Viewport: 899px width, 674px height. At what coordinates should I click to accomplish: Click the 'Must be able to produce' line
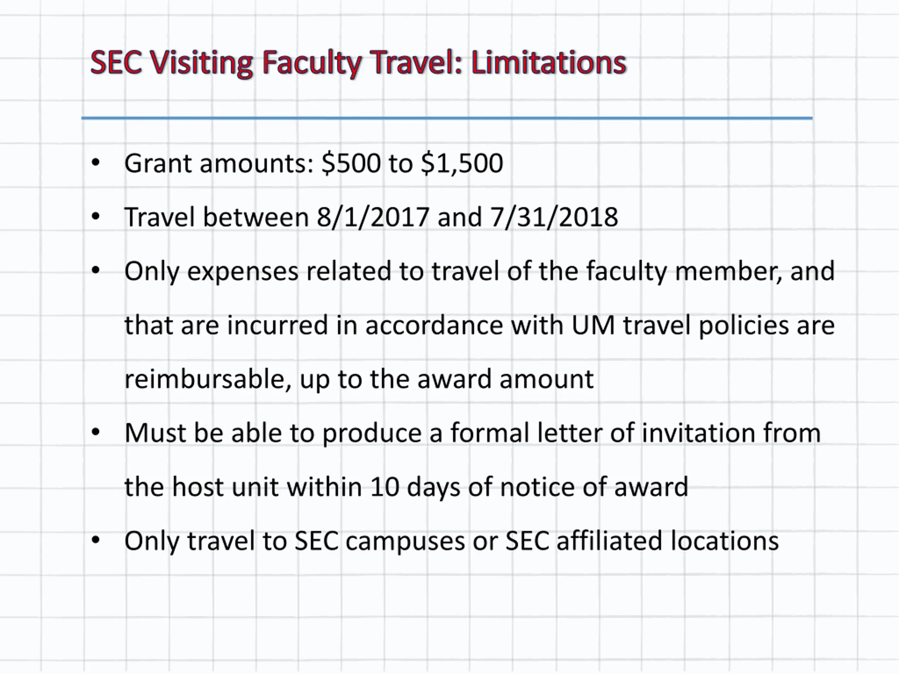point(472,433)
